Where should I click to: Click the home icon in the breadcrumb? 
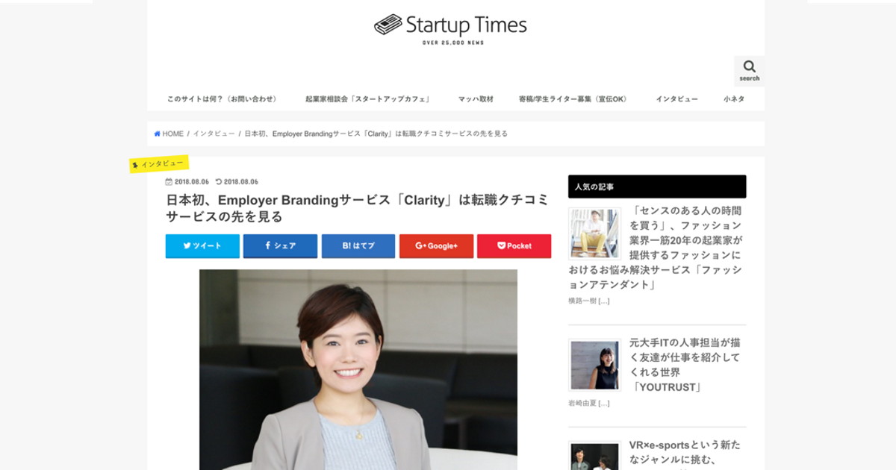pos(158,134)
